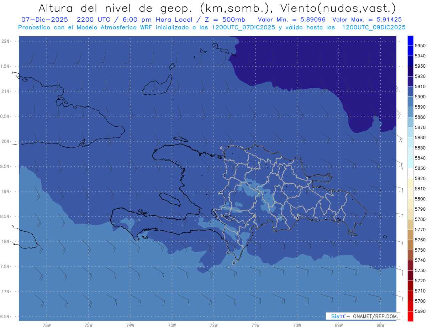Click the '70W' longitude axis label
Viewport: 427px width, 330px height.
point(297,325)
